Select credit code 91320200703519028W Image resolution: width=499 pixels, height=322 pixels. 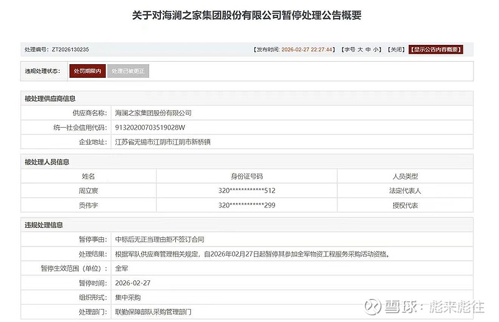point(150,128)
